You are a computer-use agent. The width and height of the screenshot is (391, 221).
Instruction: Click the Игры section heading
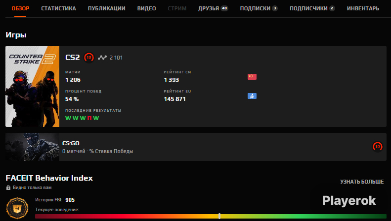16,35
